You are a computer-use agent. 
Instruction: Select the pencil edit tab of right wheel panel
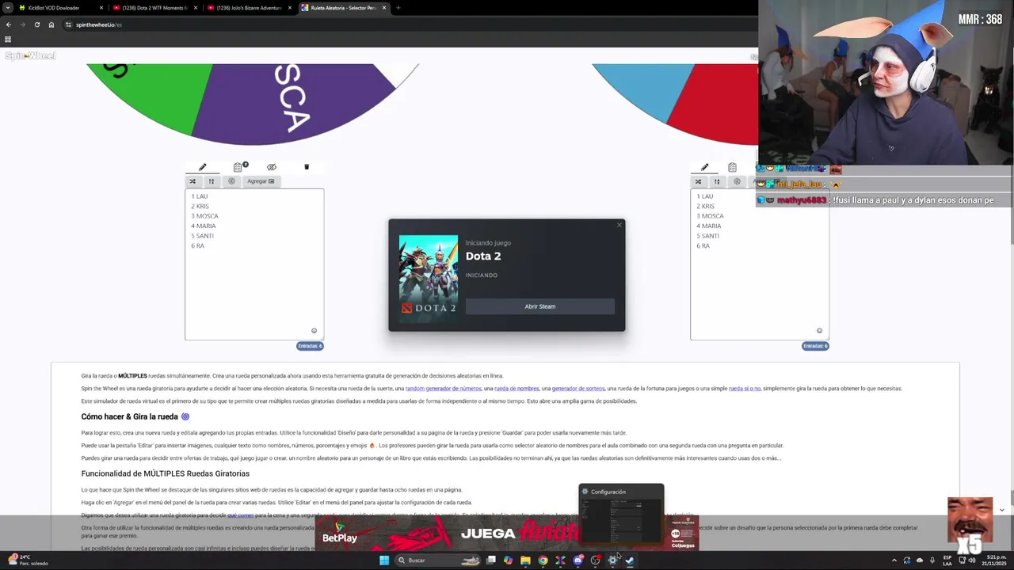705,167
